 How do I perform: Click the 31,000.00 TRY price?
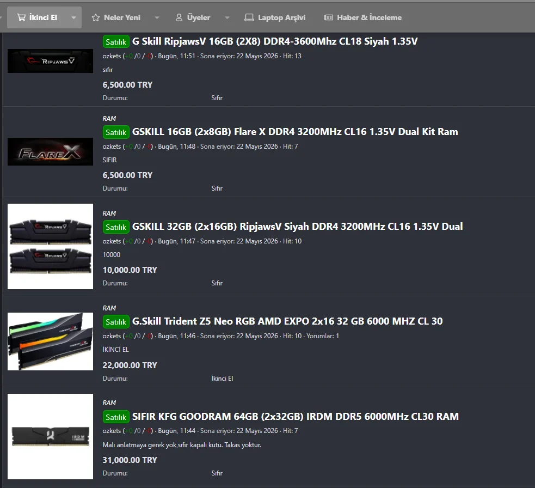[x=130, y=460]
